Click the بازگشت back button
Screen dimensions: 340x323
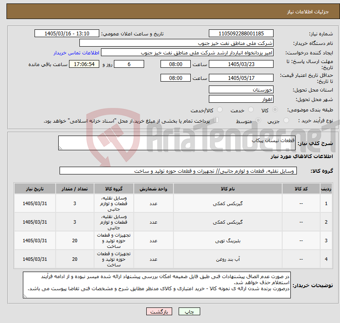pyautogui.click(x=159, y=311)
